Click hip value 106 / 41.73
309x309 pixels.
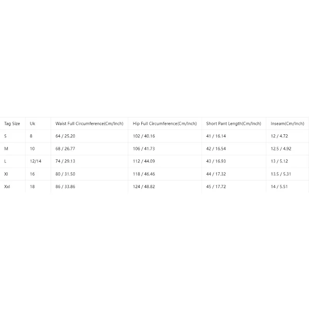144,149
